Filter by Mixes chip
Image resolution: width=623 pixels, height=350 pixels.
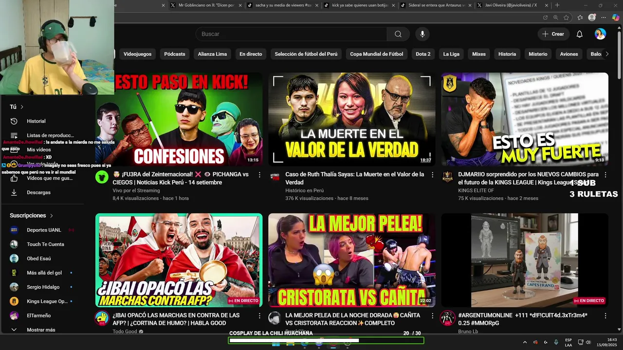479,54
